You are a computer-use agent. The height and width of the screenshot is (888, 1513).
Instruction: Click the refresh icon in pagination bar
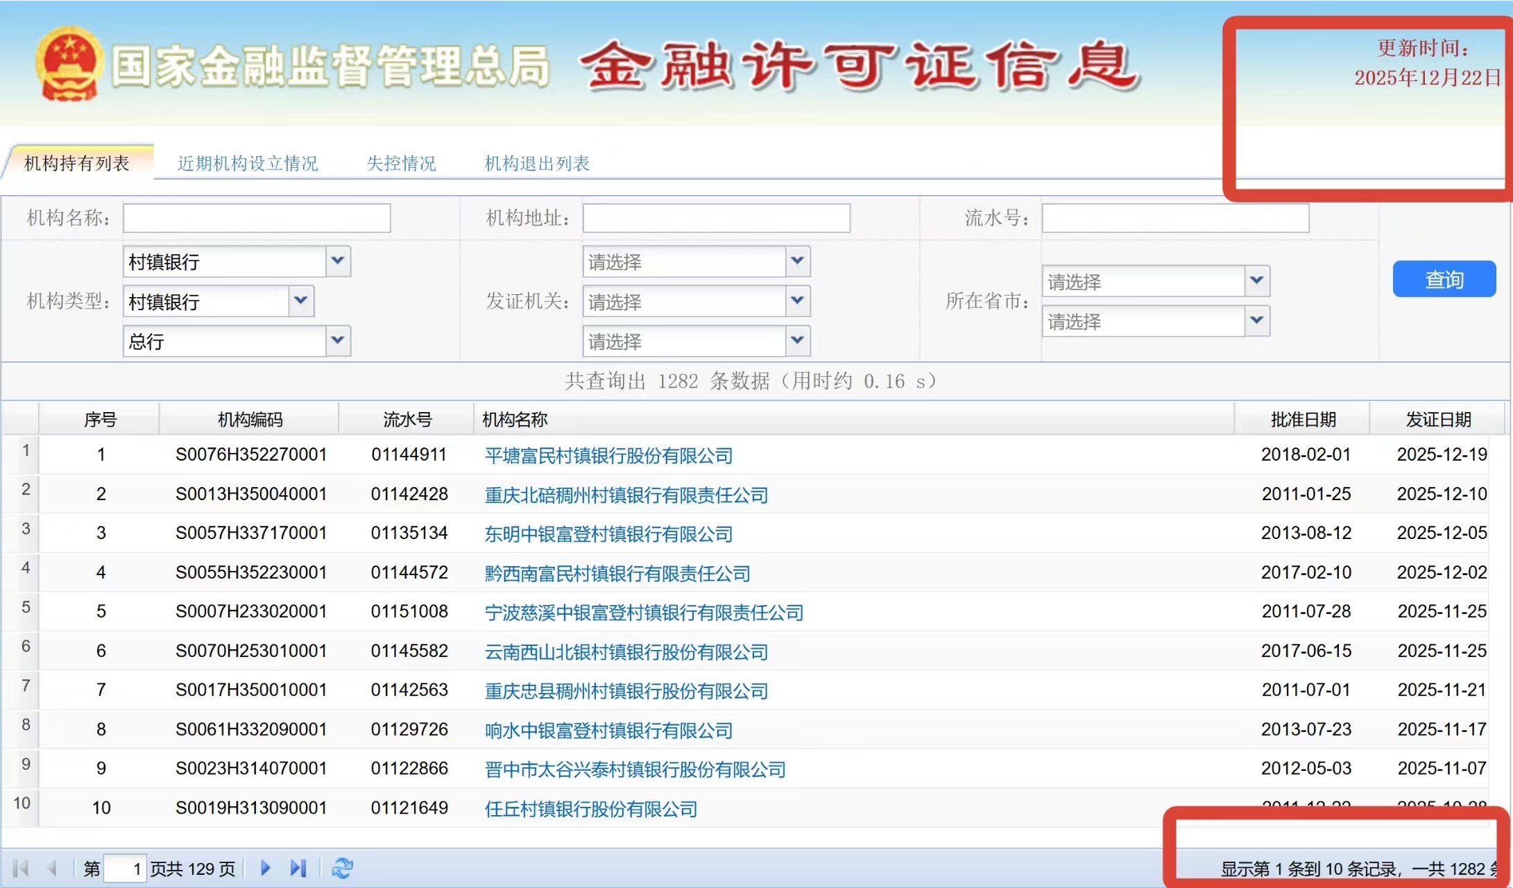[x=342, y=868]
